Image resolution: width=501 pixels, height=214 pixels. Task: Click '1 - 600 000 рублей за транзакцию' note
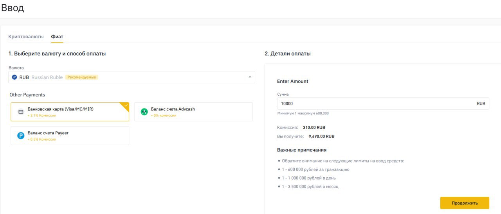(x=315, y=169)
